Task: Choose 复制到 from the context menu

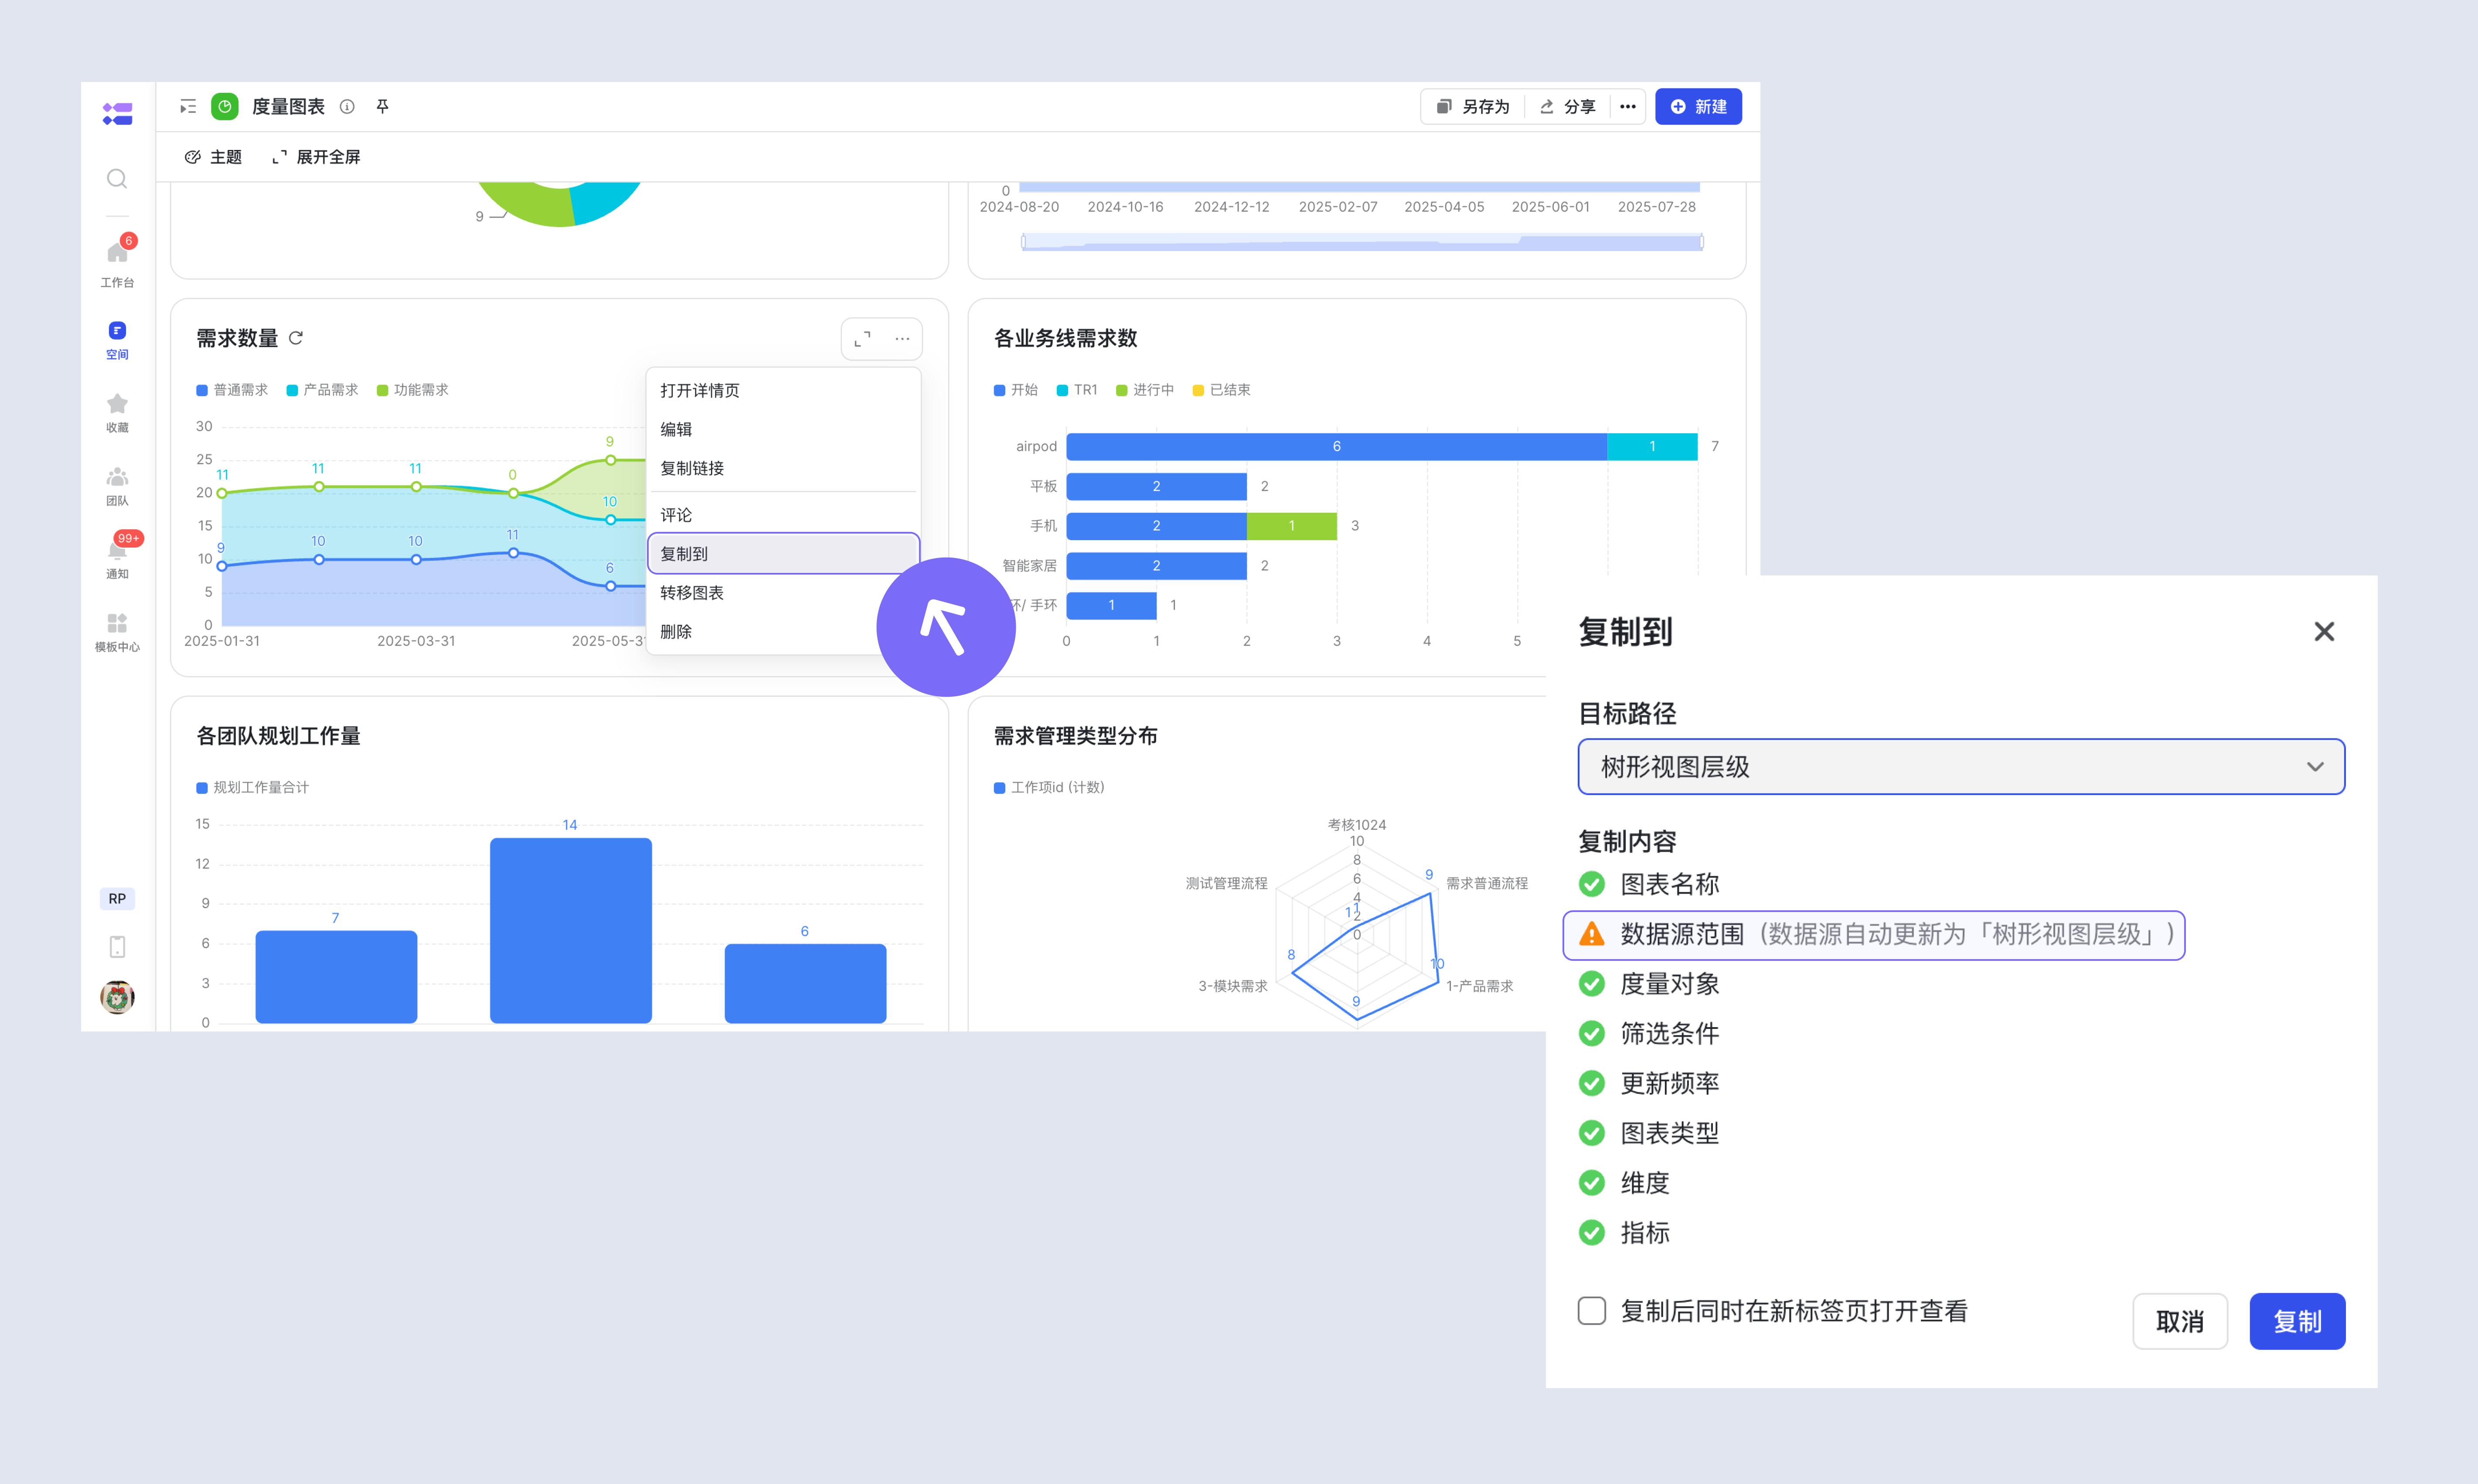Action: 783,554
